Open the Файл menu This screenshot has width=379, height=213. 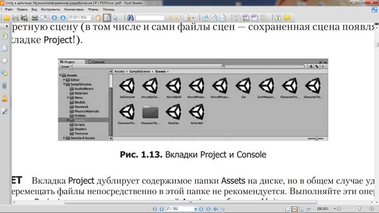(9, 10)
